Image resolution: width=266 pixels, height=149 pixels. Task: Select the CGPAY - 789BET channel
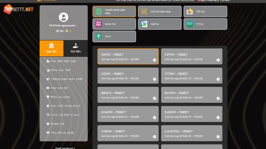pyautogui.click(x=128, y=76)
